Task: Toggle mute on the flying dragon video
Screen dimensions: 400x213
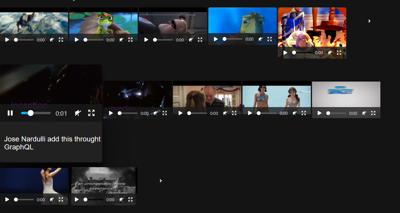Action: coord(51,39)
